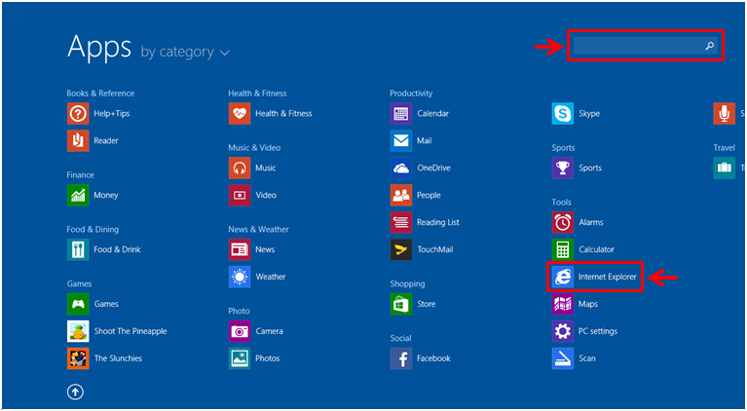
Task: Expand the 'by category' sort dropdown
Action: pos(185,52)
